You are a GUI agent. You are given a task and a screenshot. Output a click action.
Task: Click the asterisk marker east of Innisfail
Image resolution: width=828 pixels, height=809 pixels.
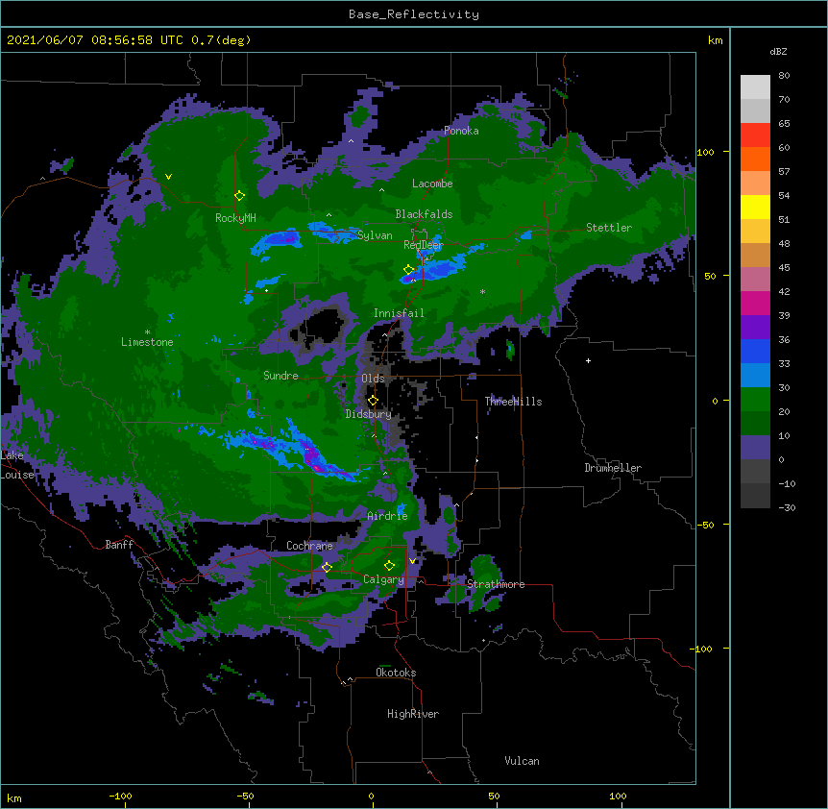click(x=482, y=292)
